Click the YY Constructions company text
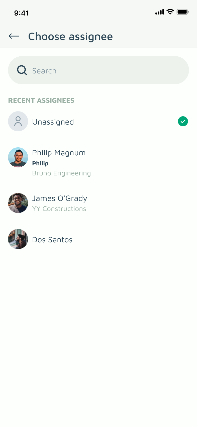Screen dimensions: 197x427 [x=59, y=209]
